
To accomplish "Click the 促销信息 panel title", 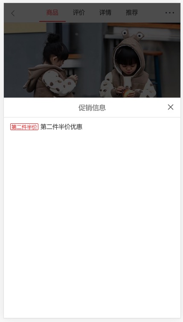I will pos(92,107).
